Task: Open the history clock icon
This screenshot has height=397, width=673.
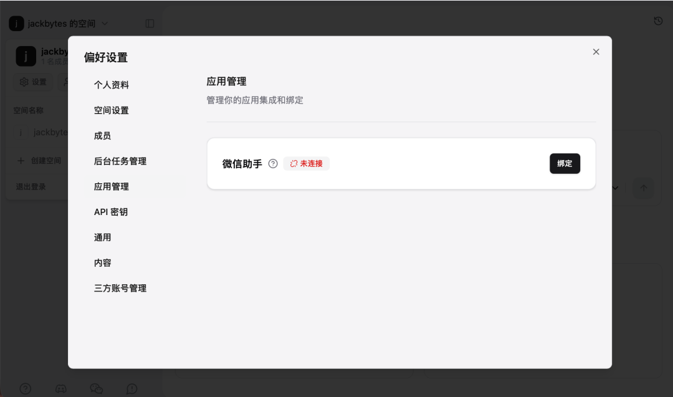Action: (x=658, y=21)
